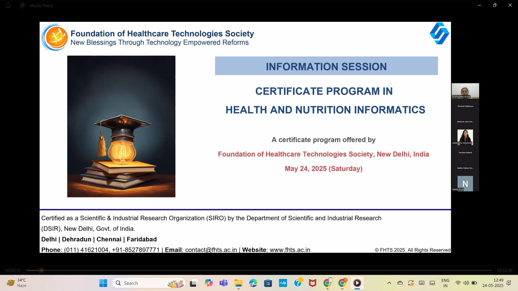This screenshot has width=518, height=291.
Task: Click the OneDrive cloud tray icon
Action: (x=400, y=283)
